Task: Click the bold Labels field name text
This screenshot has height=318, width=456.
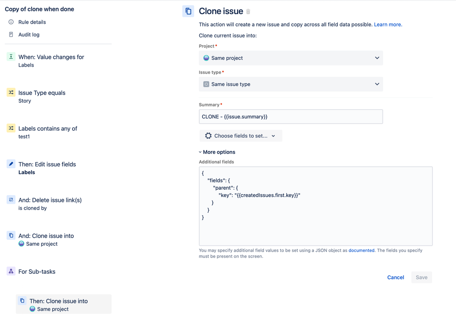Action: tap(27, 172)
